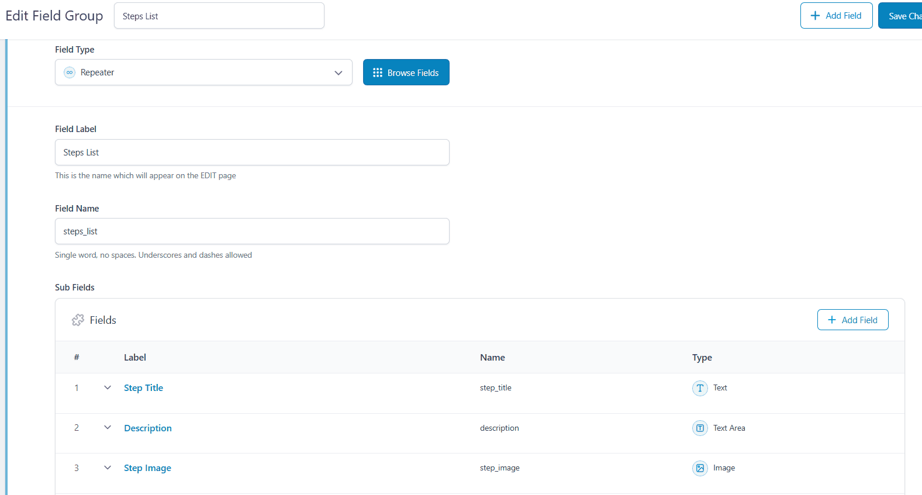Image resolution: width=922 pixels, height=495 pixels.
Task: Click the Text Area type icon for Description
Action: pyautogui.click(x=700, y=428)
